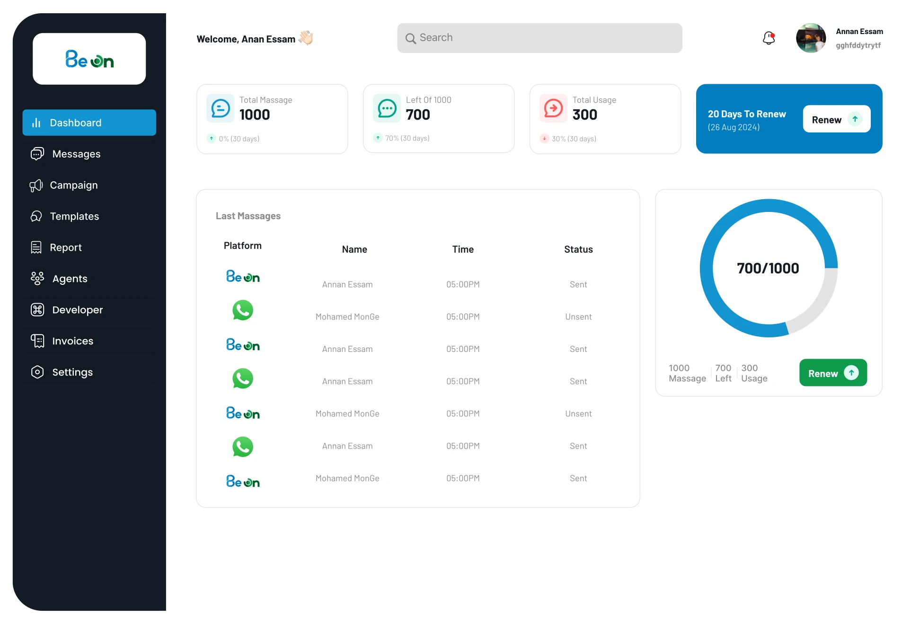Click the Total Massage chat icon
Screen dimensions: 920x624
point(221,108)
